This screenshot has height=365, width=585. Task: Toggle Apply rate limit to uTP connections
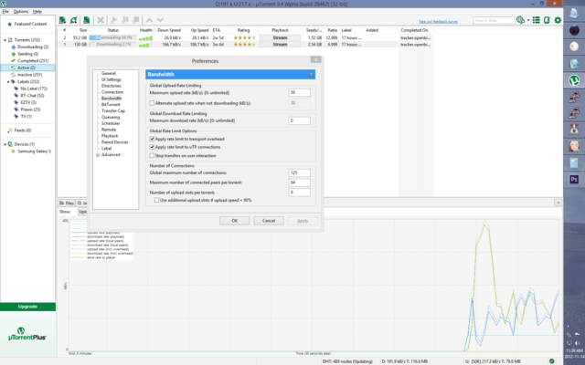tap(152, 147)
